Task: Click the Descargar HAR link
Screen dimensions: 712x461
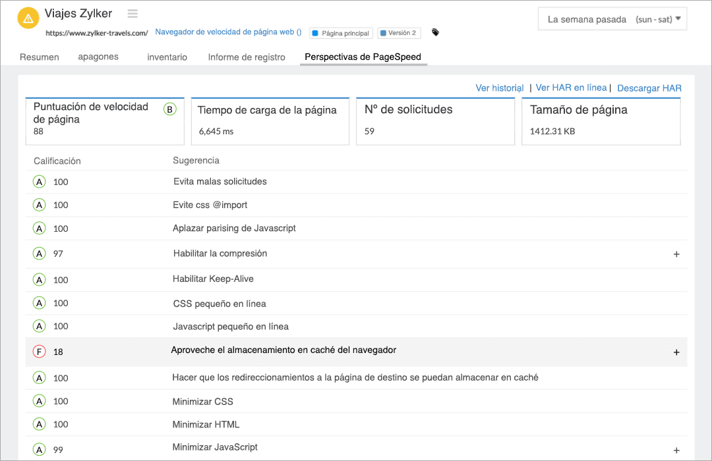Action: (x=649, y=88)
